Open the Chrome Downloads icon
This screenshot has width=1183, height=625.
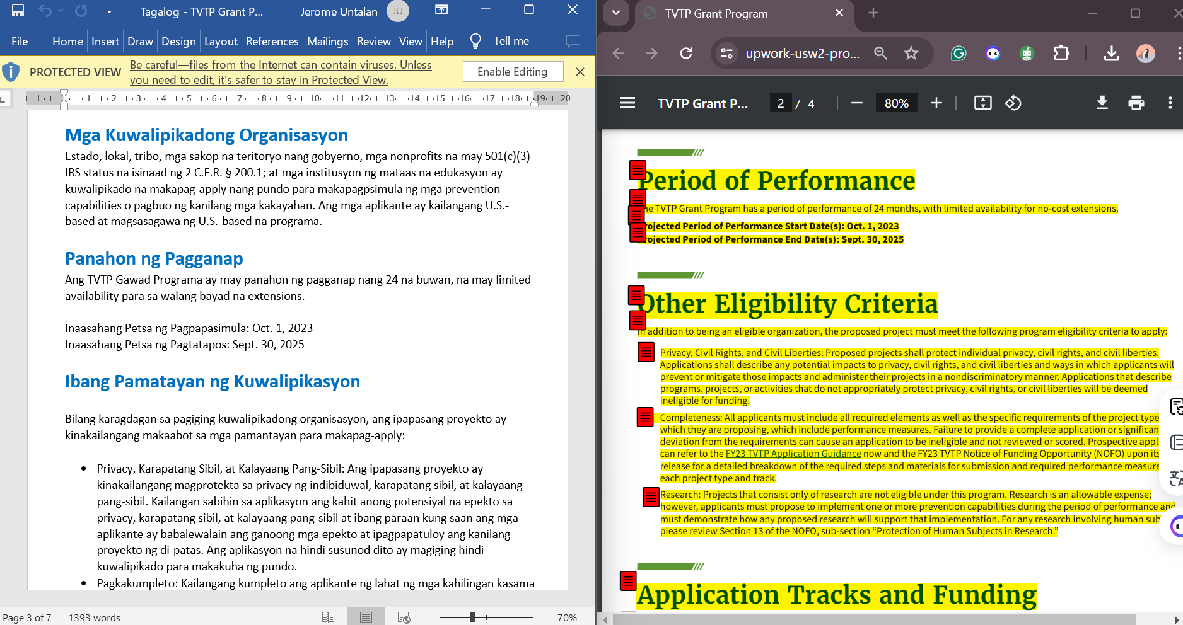(1112, 54)
